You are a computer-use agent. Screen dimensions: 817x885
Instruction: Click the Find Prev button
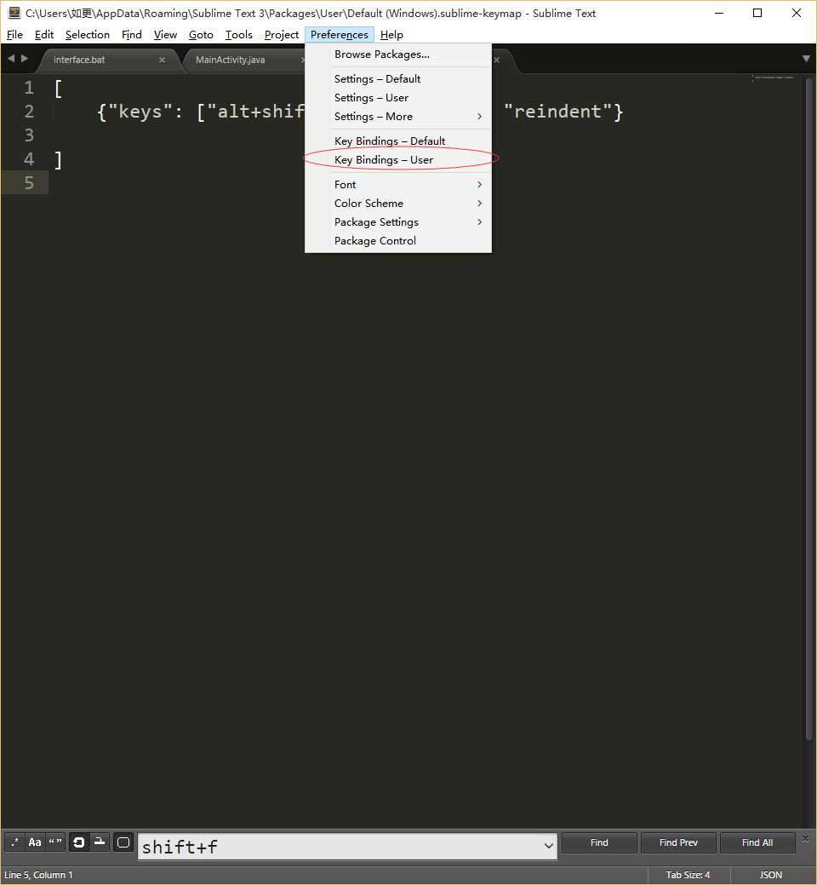[678, 842]
